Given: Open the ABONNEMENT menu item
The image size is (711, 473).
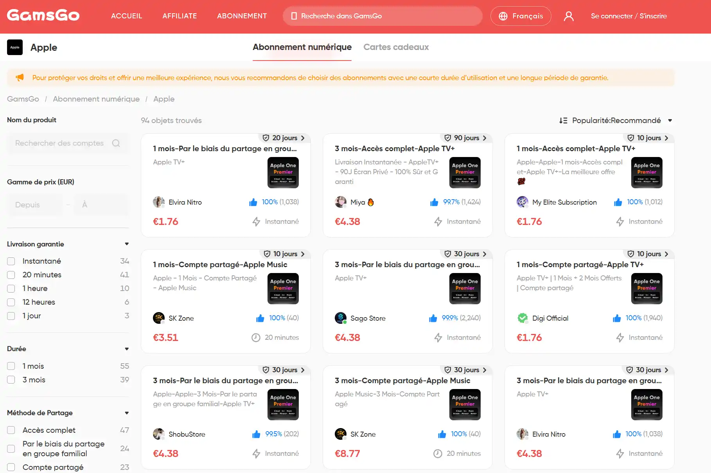Looking at the screenshot, I should [x=242, y=16].
